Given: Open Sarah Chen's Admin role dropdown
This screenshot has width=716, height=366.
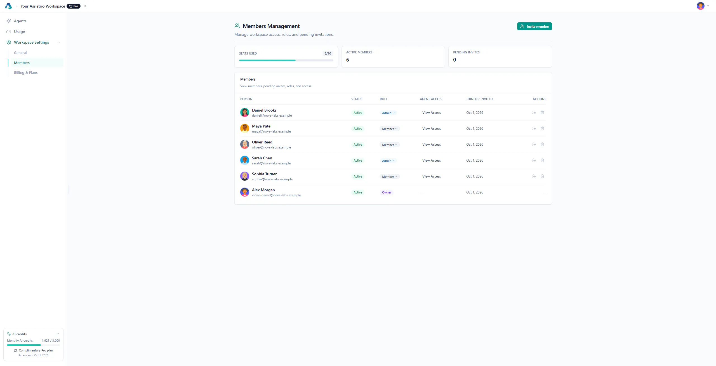Looking at the screenshot, I should point(388,161).
